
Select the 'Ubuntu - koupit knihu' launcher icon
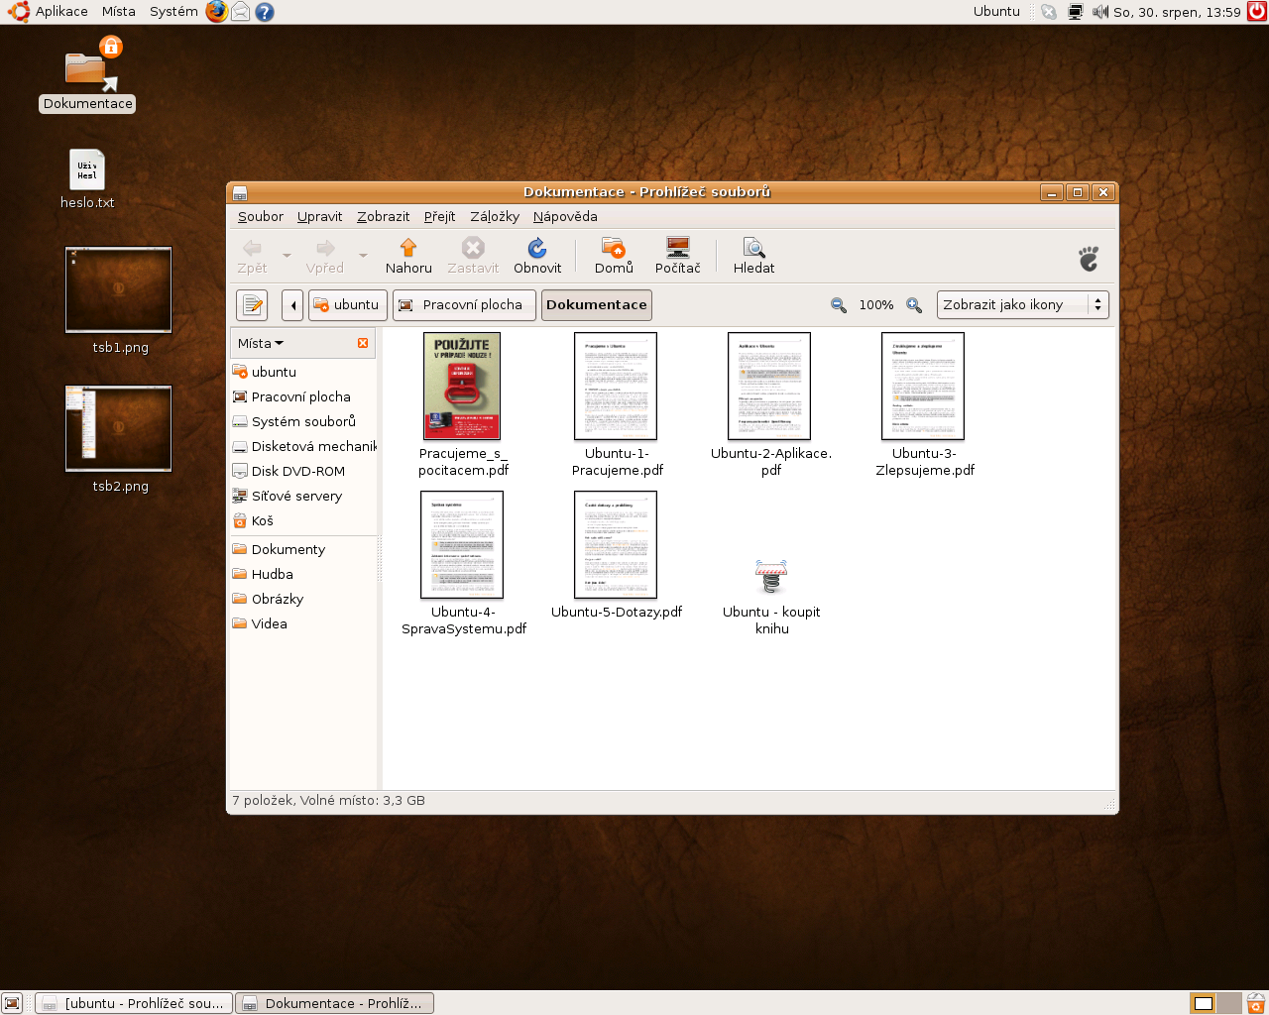(x=770, y=576)
